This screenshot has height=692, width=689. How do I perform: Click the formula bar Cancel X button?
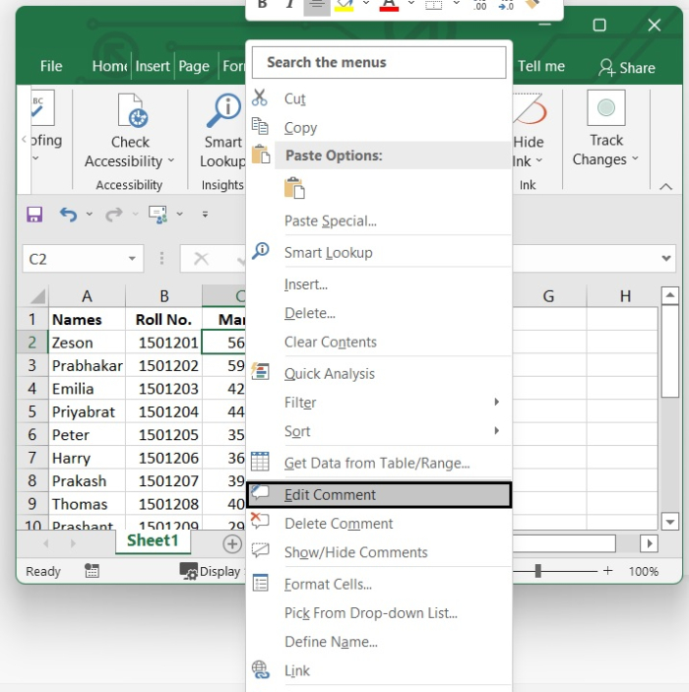pos(201,259)
